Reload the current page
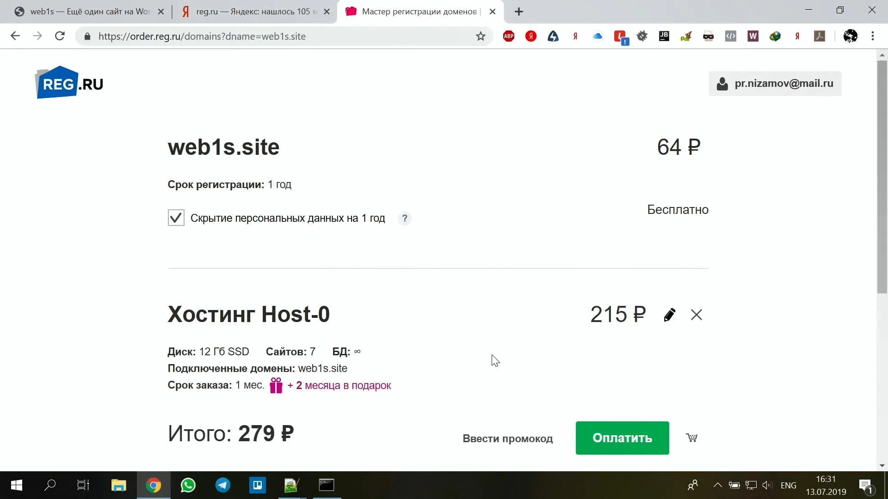The width and height of the screenshot is (888, 499). (x=60, y=36)
